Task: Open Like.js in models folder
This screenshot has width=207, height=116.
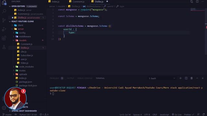Action: point(23,52)
